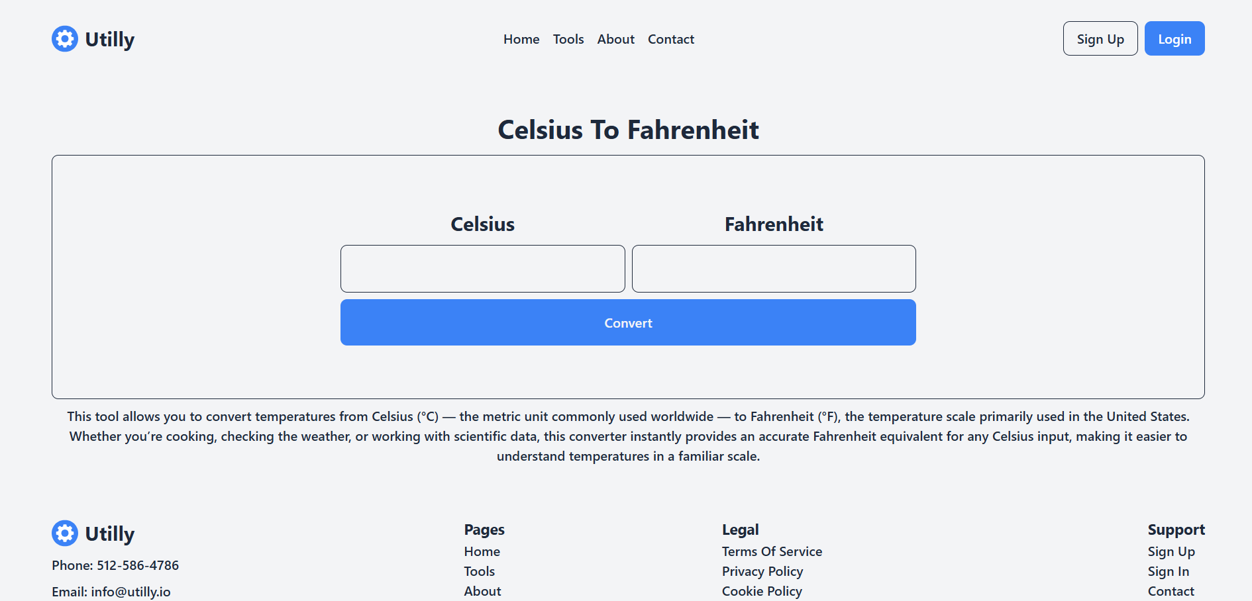
Task: Click the blue Login button
Action: tap(1174, 38)
